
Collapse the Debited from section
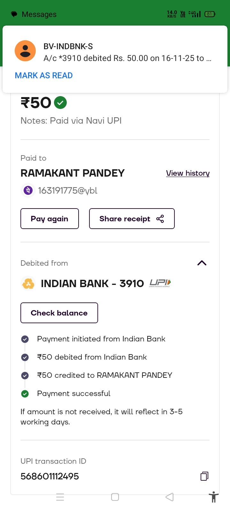[x=202, y=263]
